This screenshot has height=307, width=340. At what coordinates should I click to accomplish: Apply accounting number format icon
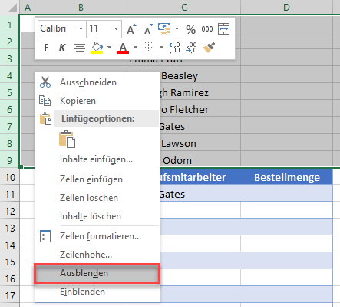click(x=164, y=29)
